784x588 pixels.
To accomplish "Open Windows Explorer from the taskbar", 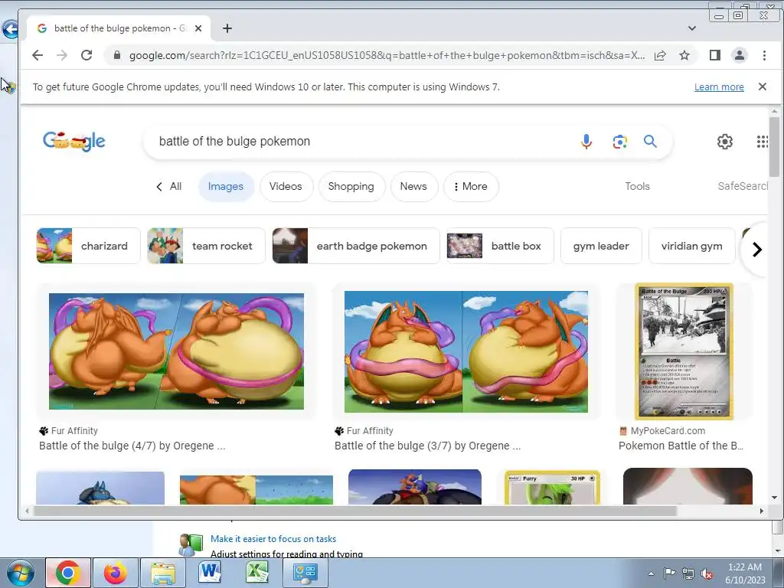I will coord(163,573).
